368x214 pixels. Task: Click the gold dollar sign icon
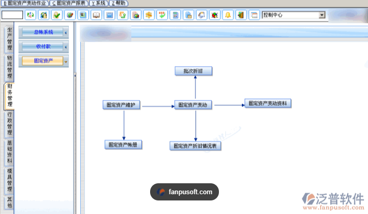coord(149,15)
